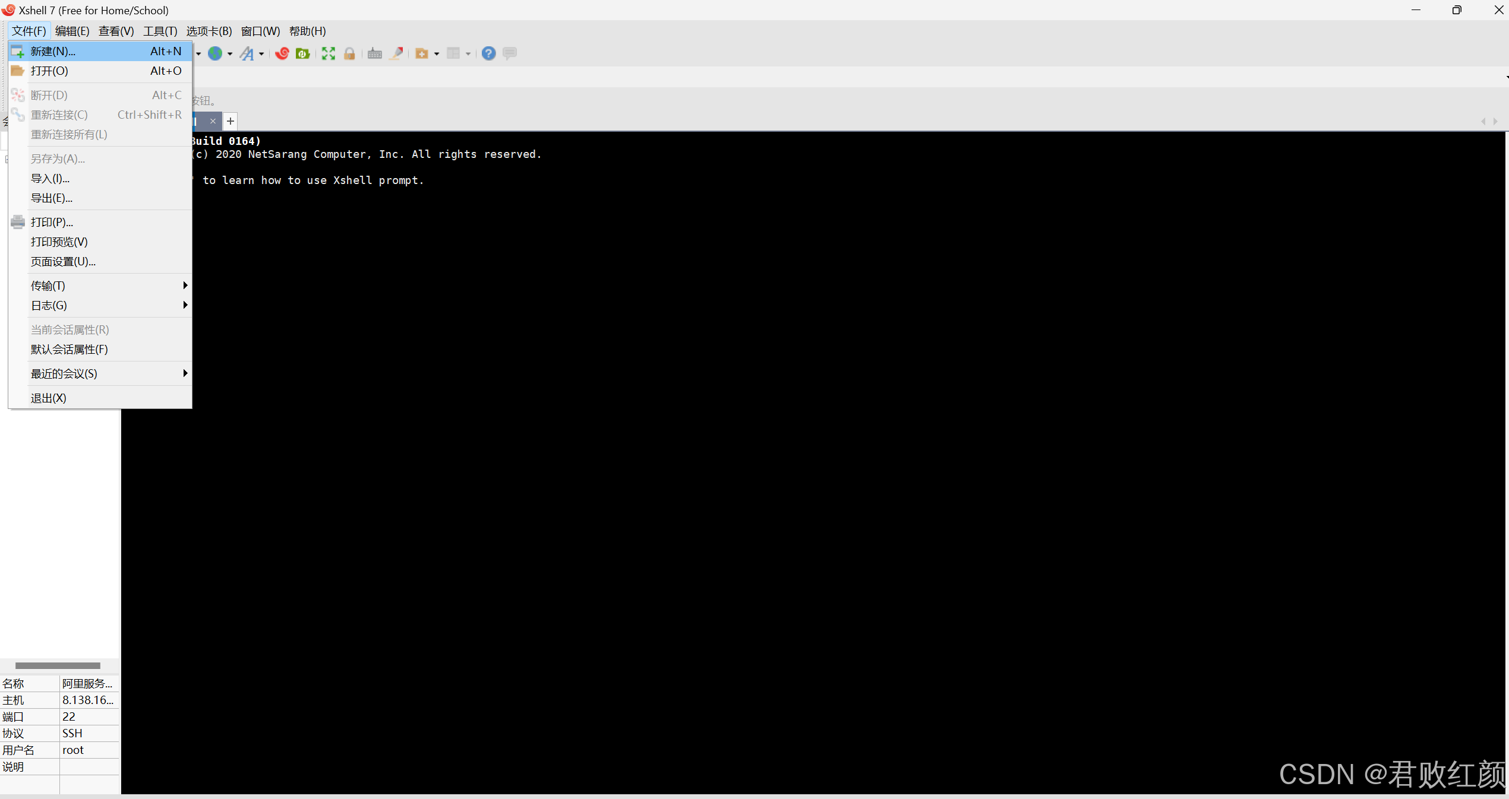Screen dimensions: 1509x799
Task: Click the protocol value SSH
Action: pyautogui.click(x=89, y=733)
